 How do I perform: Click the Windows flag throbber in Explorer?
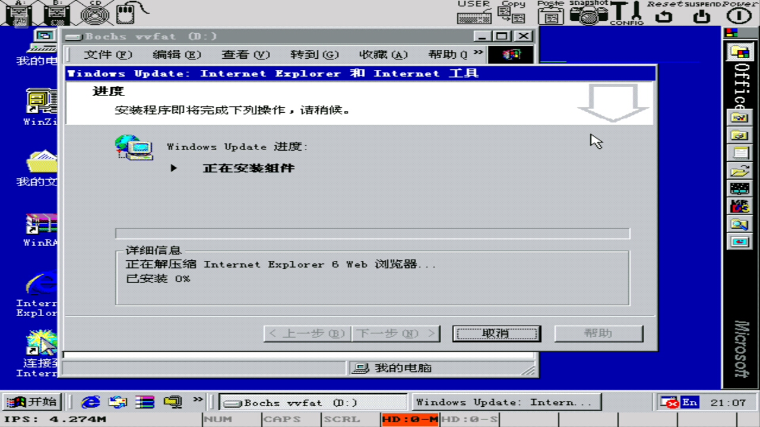coord(511,55)
